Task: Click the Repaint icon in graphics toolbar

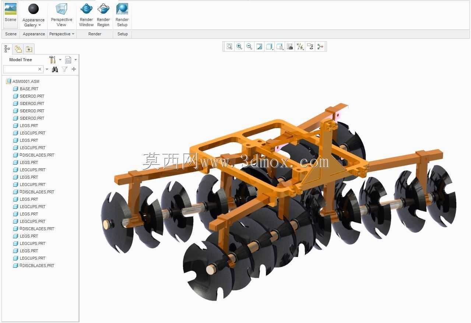Action: [x=259, y=46]
